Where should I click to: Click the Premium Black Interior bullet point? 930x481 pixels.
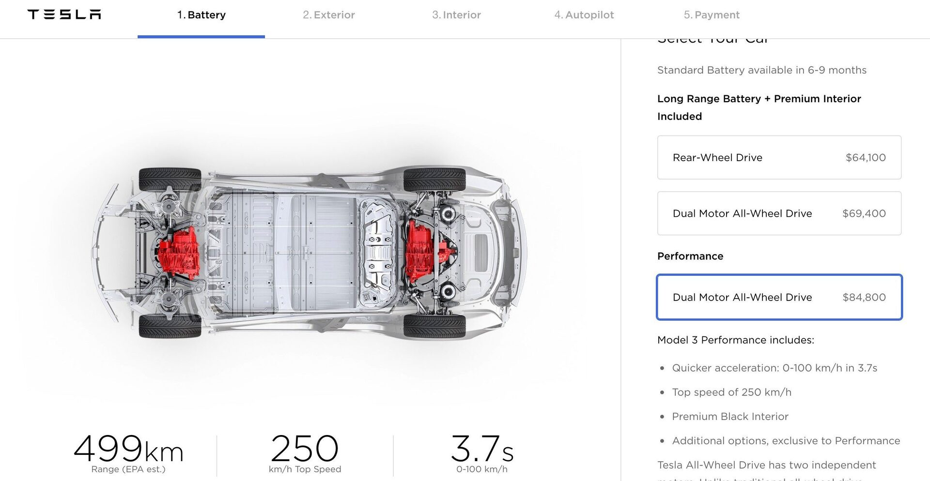click(730, 416)
